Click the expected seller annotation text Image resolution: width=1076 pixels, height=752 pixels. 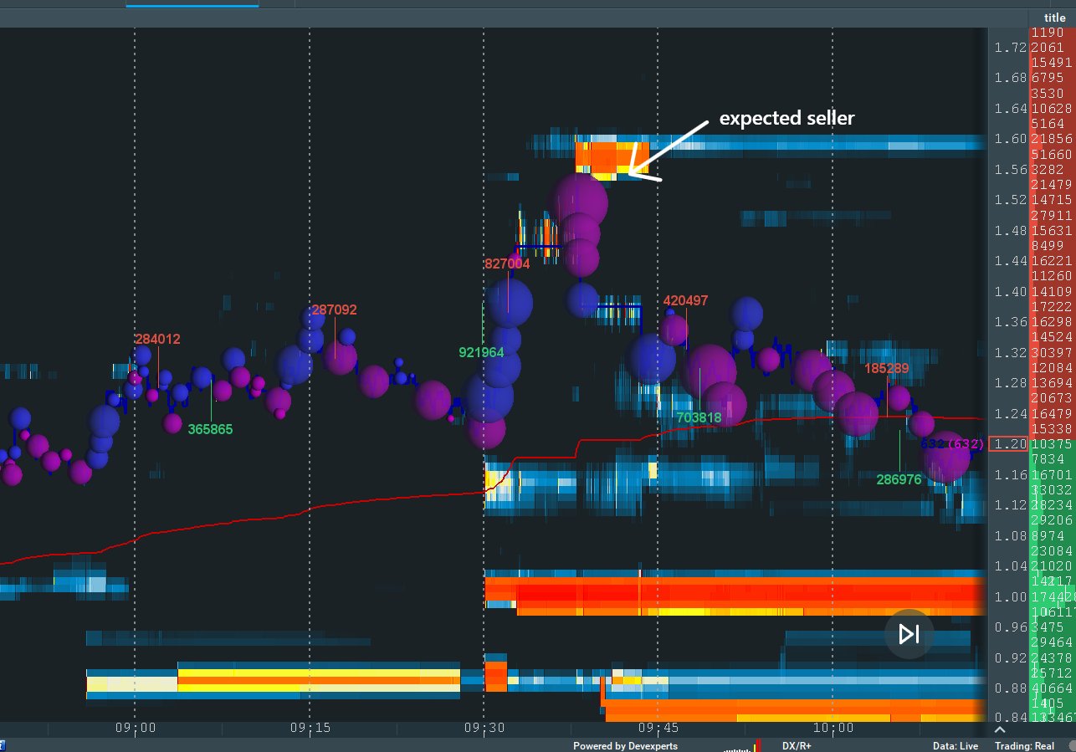787,118
